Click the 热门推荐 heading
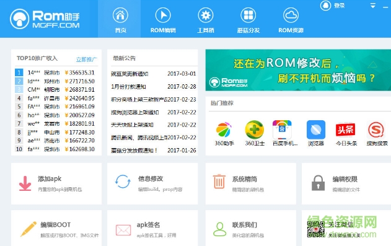 click(222, 103)
